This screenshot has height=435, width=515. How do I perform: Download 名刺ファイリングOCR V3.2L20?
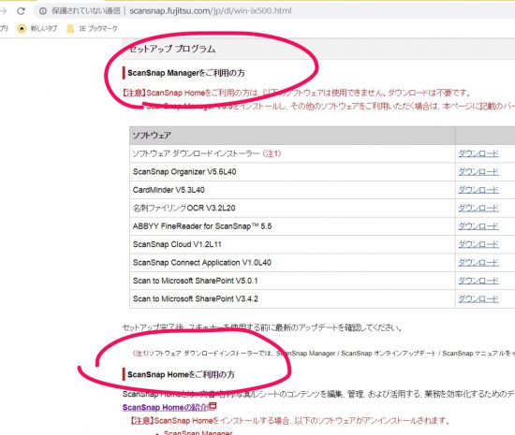point(478,208)
